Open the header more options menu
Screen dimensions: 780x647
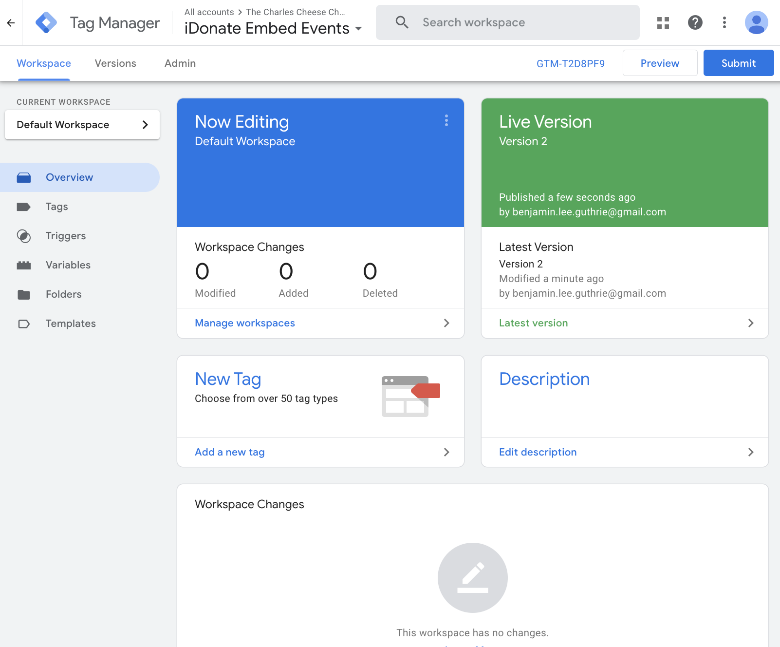(x=724, y=22)
